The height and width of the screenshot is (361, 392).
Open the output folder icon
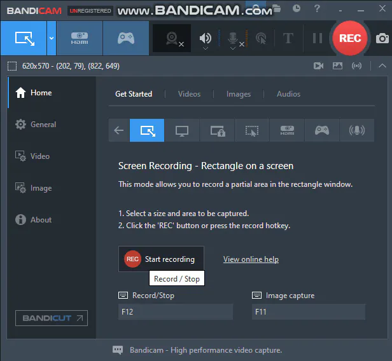pos(276,9)
